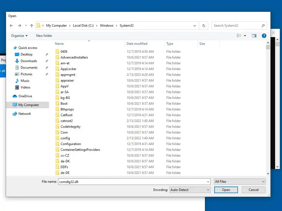Click the change view icon
The image size is (282, 211).
pyautogui.click(x=239, y=36)
